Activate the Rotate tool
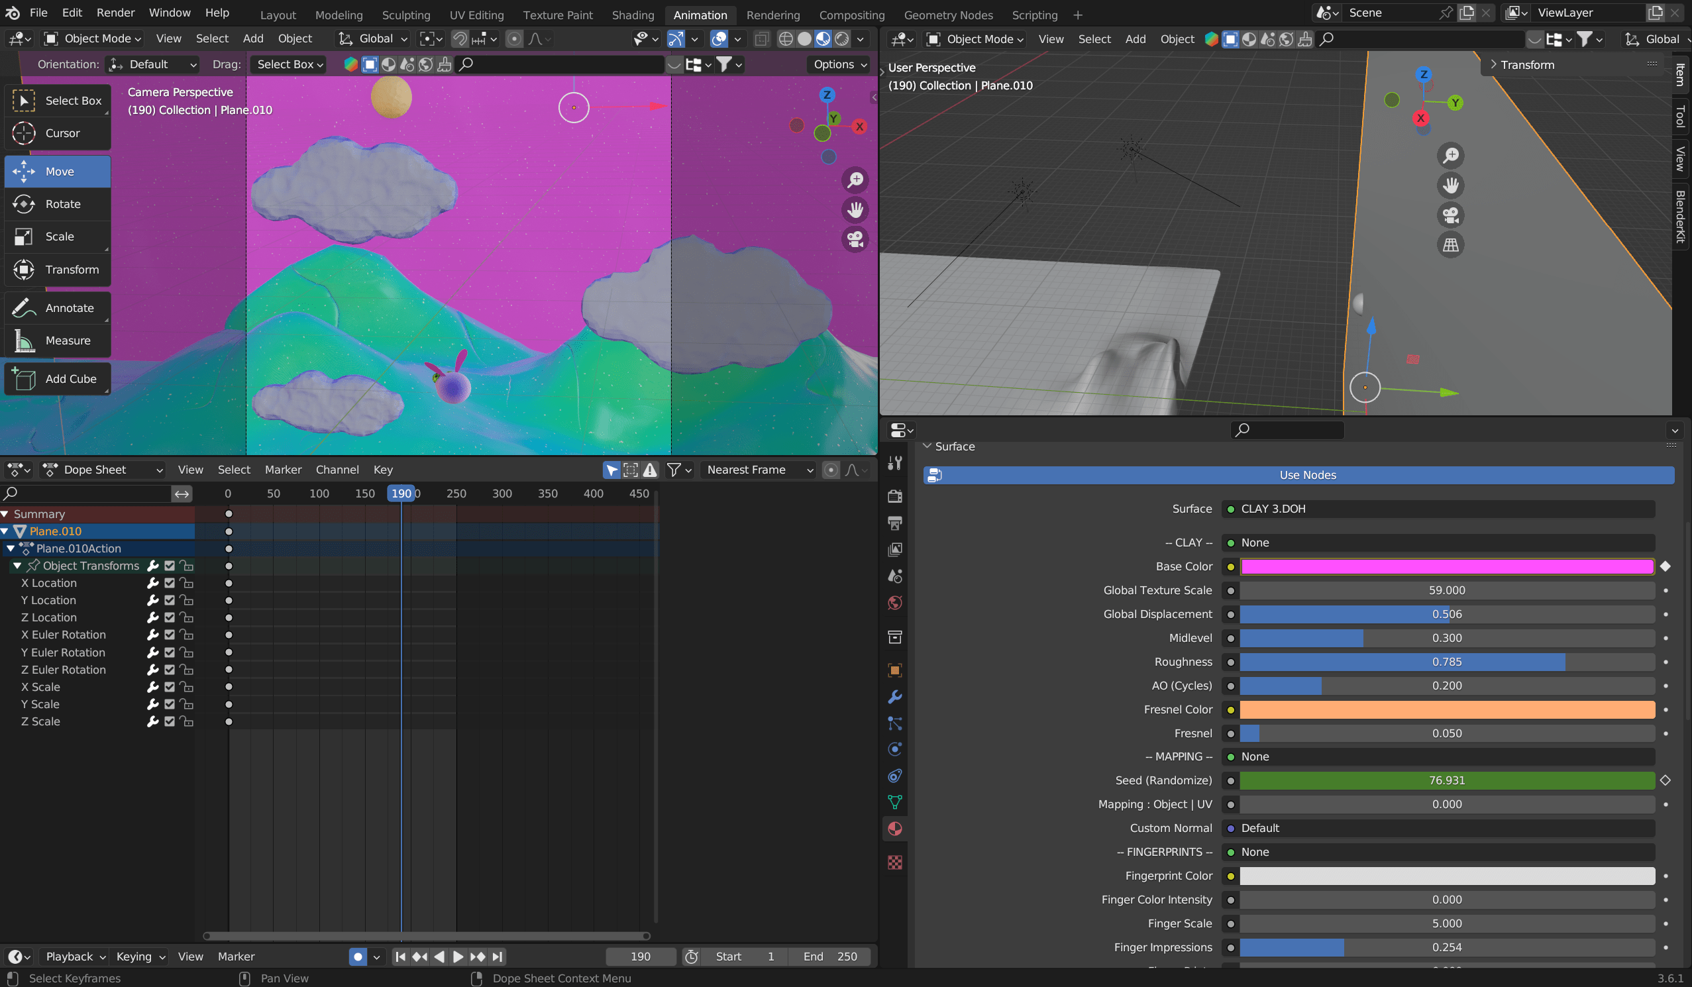 (x=57, y=204)
